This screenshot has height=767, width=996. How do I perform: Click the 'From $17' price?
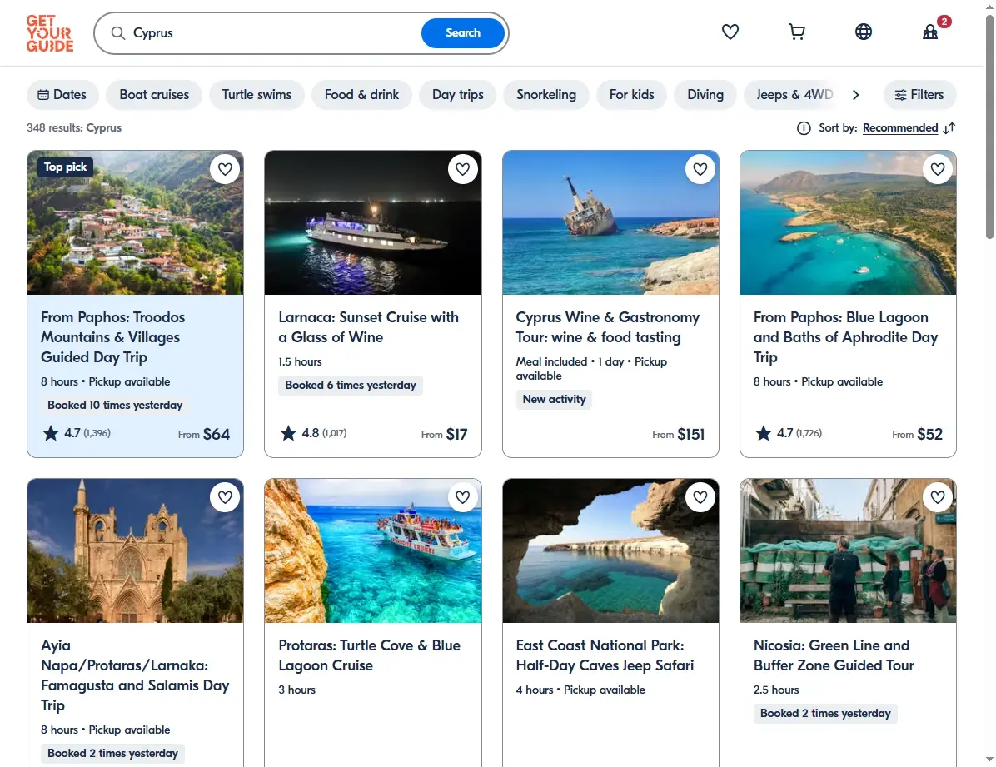(x=444, y=434)
